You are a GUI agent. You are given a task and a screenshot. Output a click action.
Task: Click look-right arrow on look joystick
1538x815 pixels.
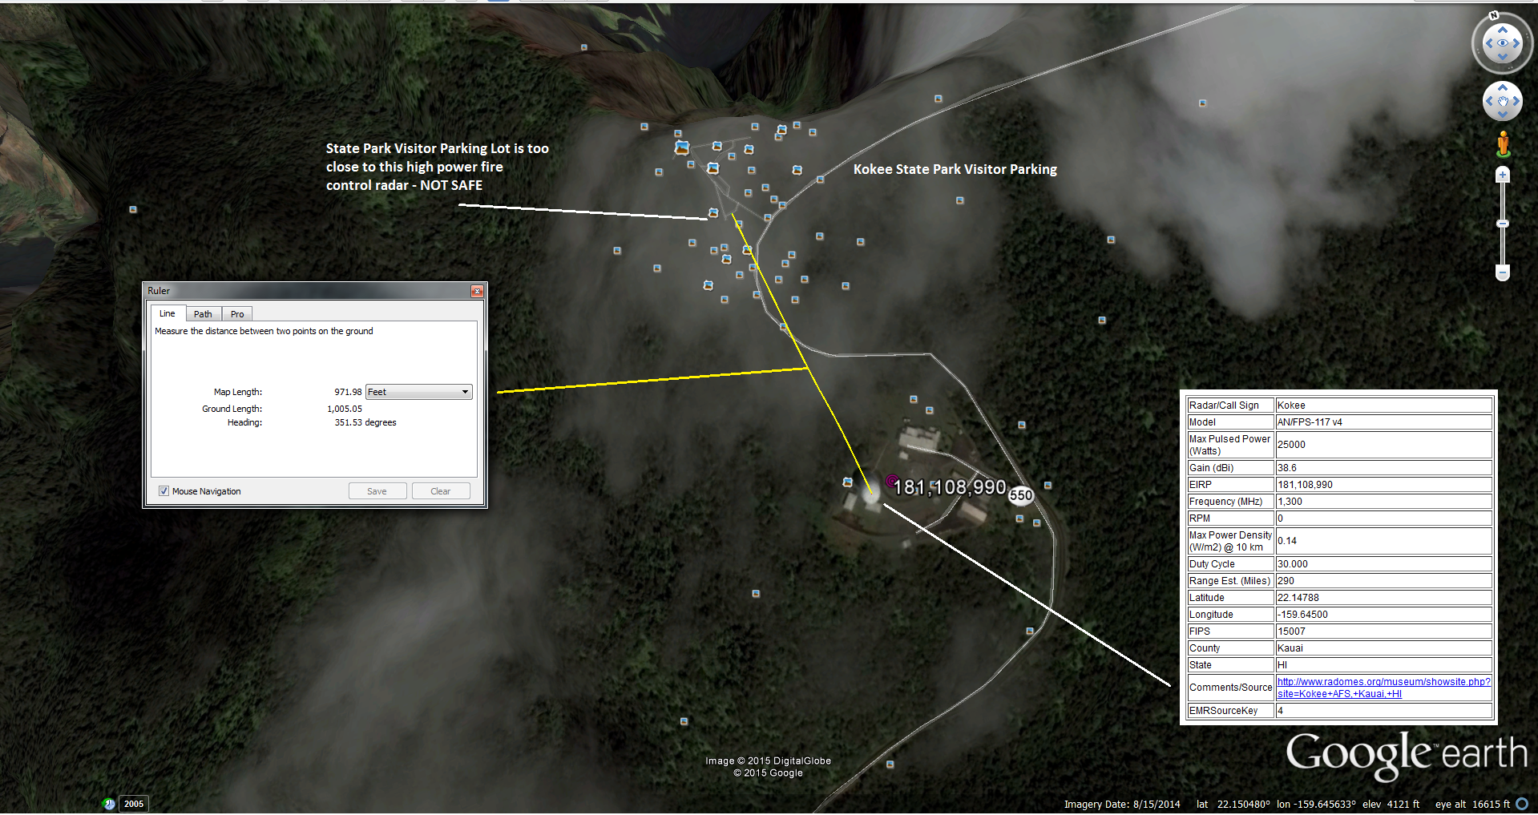(x=1518, y=43)
